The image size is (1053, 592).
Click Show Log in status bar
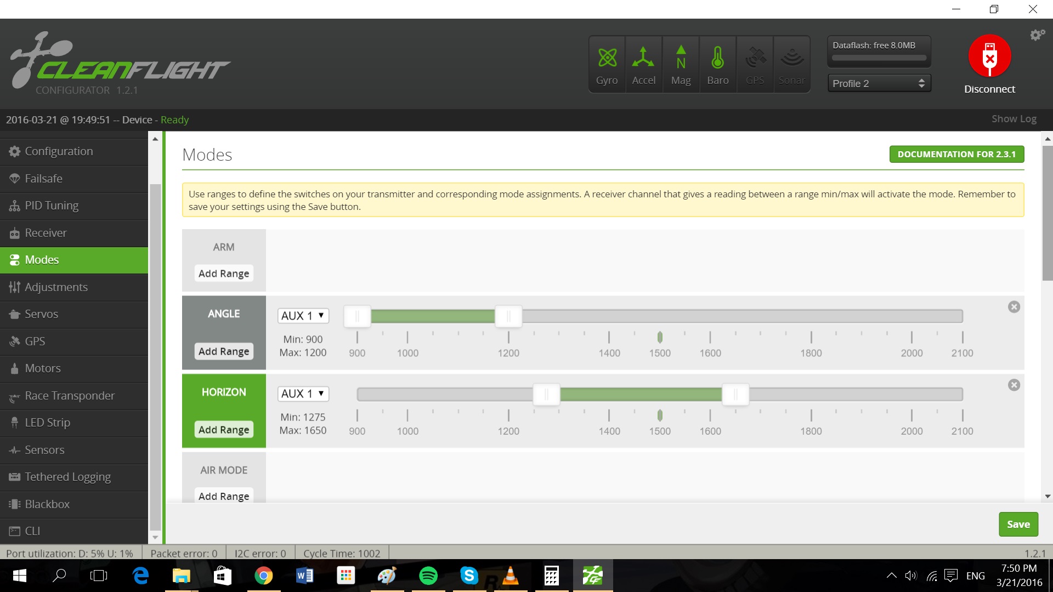[x=1014, y=119]
